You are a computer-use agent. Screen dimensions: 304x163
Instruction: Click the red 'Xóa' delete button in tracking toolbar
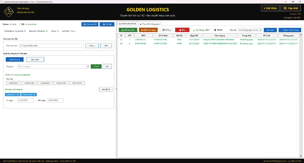click(x=182, y=30)
